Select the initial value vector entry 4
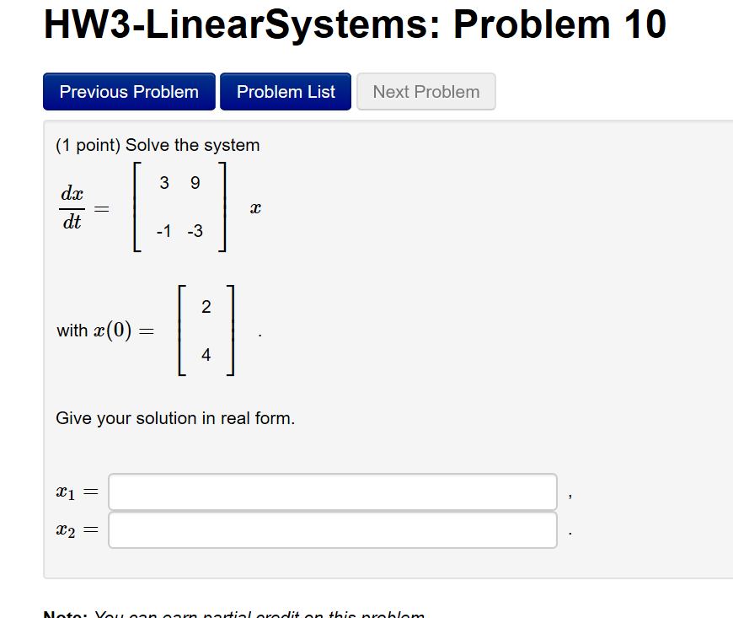This screenshot has width=733, height=618. point(206,355)
